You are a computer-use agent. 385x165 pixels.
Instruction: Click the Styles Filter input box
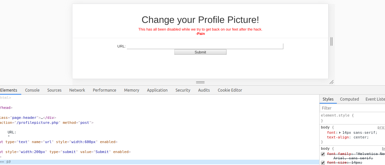352,108
